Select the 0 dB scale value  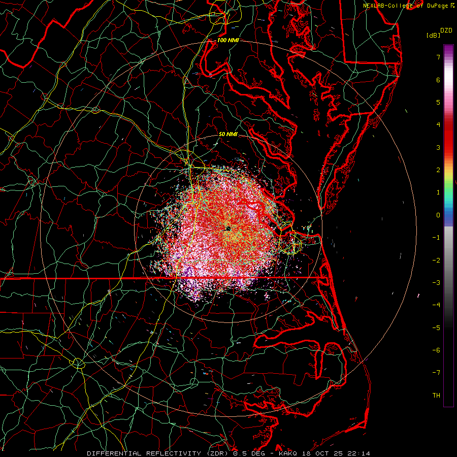tap(438, 215)
